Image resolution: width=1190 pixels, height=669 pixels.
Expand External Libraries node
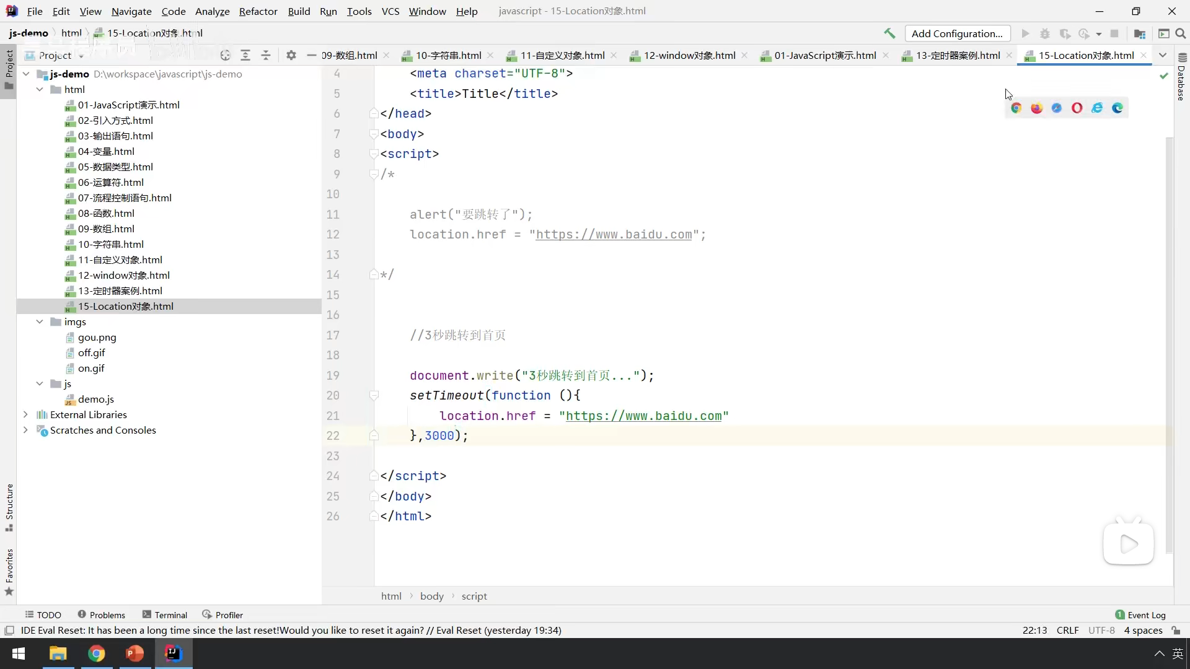[x=25, y=414]
